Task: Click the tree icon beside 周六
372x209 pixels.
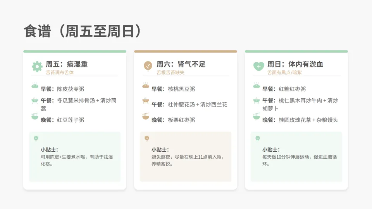Action: pos(148,66)
